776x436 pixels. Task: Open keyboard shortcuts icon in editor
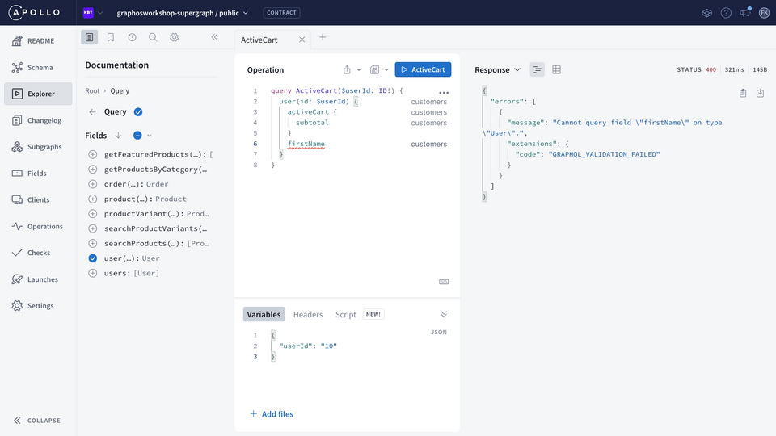[444, 282]
